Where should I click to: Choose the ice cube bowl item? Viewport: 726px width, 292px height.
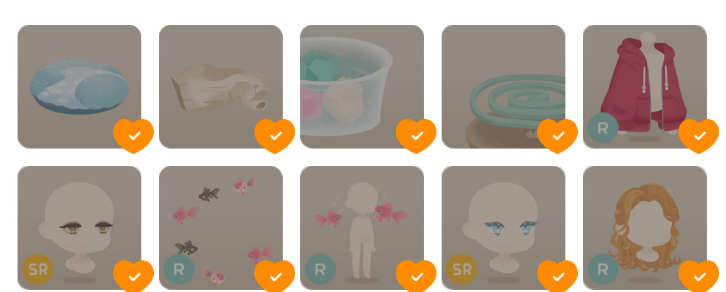(362, 86)
